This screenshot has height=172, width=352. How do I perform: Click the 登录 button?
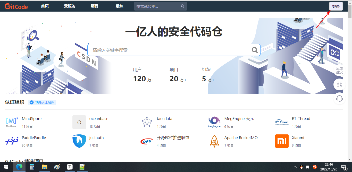pos(336,6)
